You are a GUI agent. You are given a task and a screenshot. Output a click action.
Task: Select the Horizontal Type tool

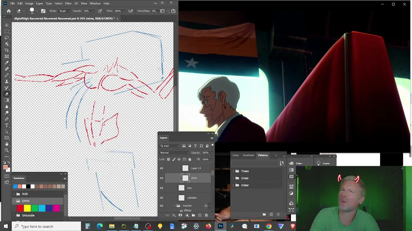point(7,125)
